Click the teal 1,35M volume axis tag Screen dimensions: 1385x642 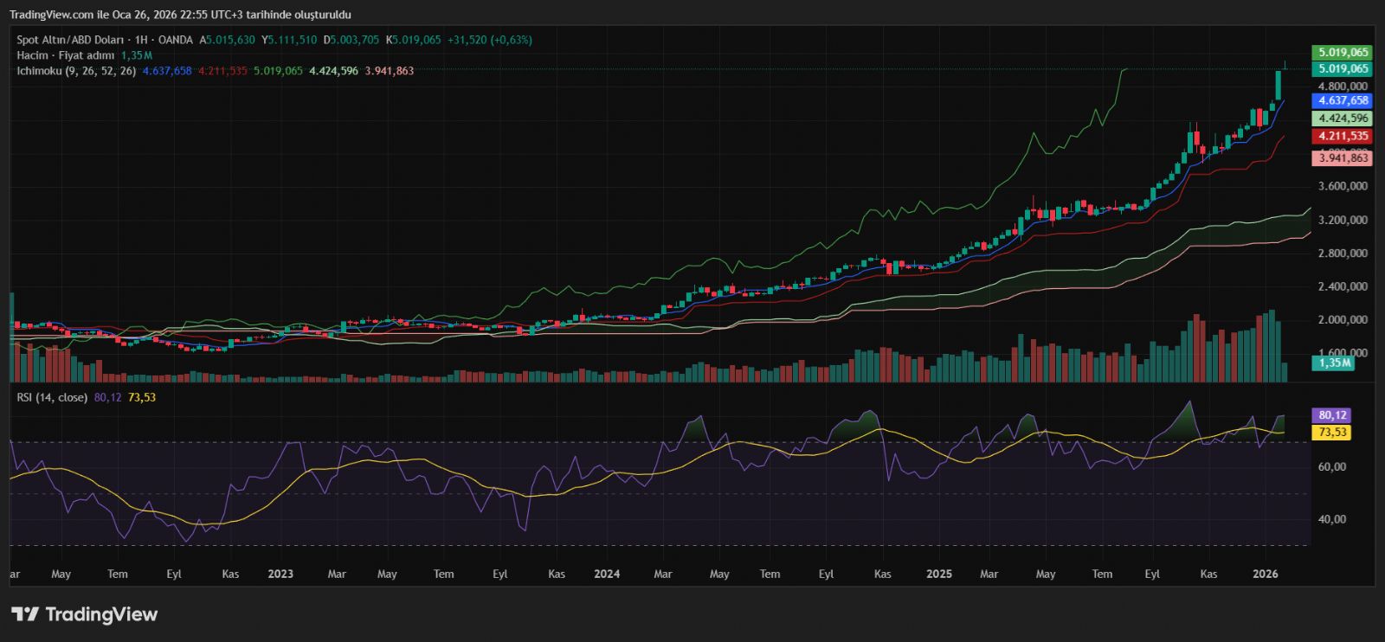[1334, 363]
